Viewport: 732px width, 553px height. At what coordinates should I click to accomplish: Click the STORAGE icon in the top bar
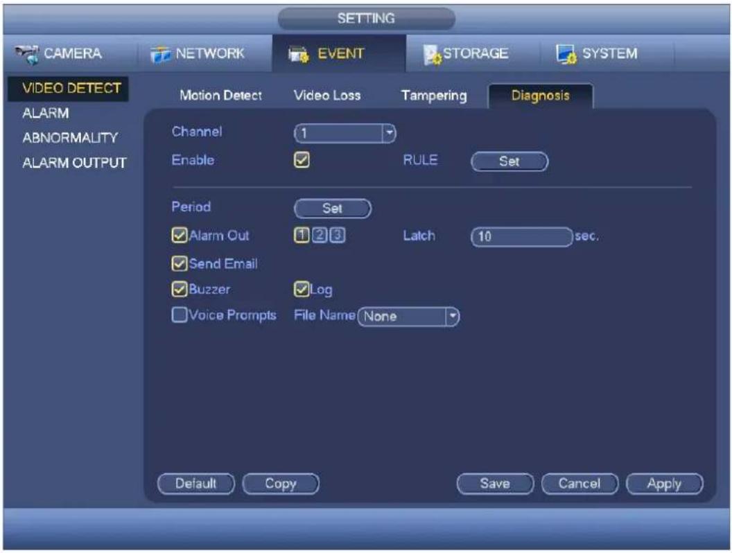[x=432, y=54]
